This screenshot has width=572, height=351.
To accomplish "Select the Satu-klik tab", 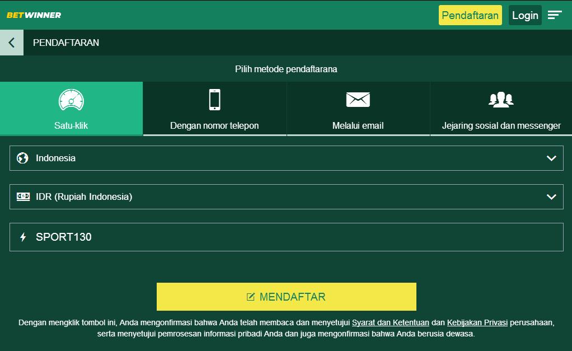I will pos(71,109).
